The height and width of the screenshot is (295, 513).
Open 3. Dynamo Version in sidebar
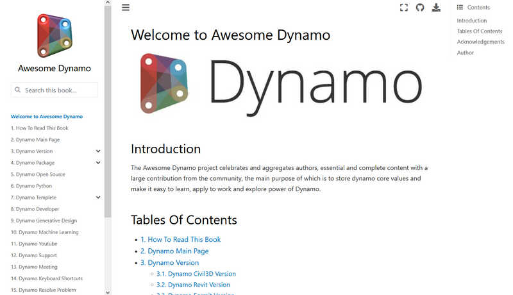coord(31,151)
